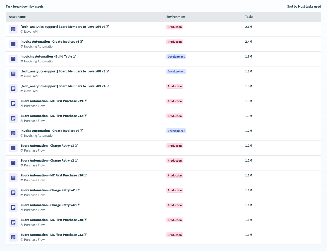Click the recipe icon for MC First Purchase v39
The width and height of the screenshot is (327, 251).
tap(13, 103)
